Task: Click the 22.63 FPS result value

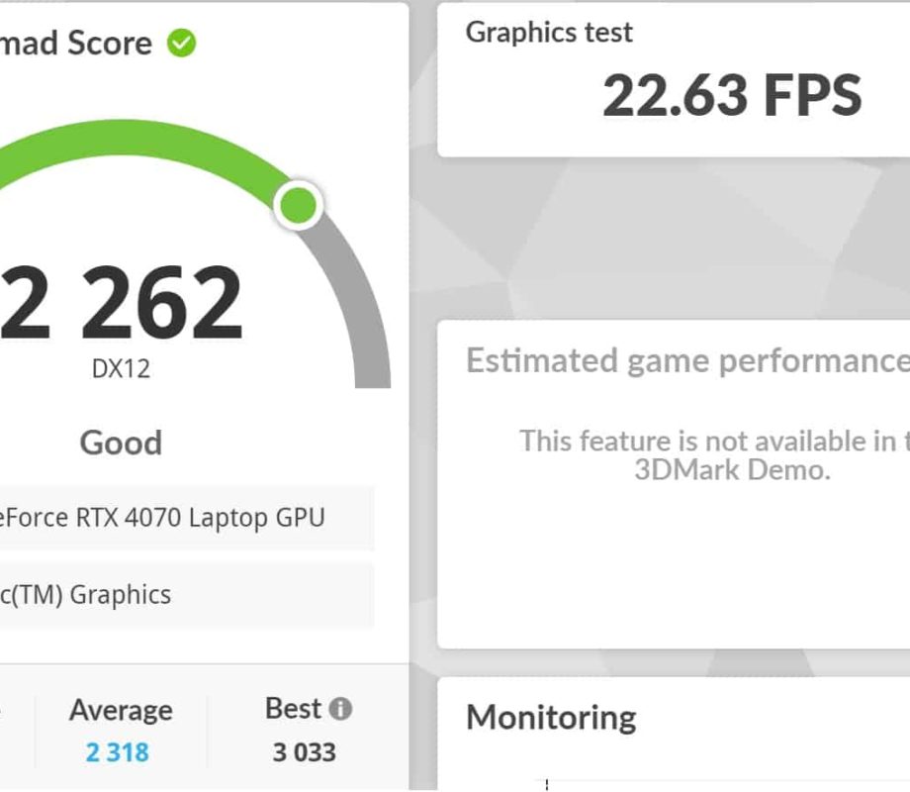Action: 732,95
